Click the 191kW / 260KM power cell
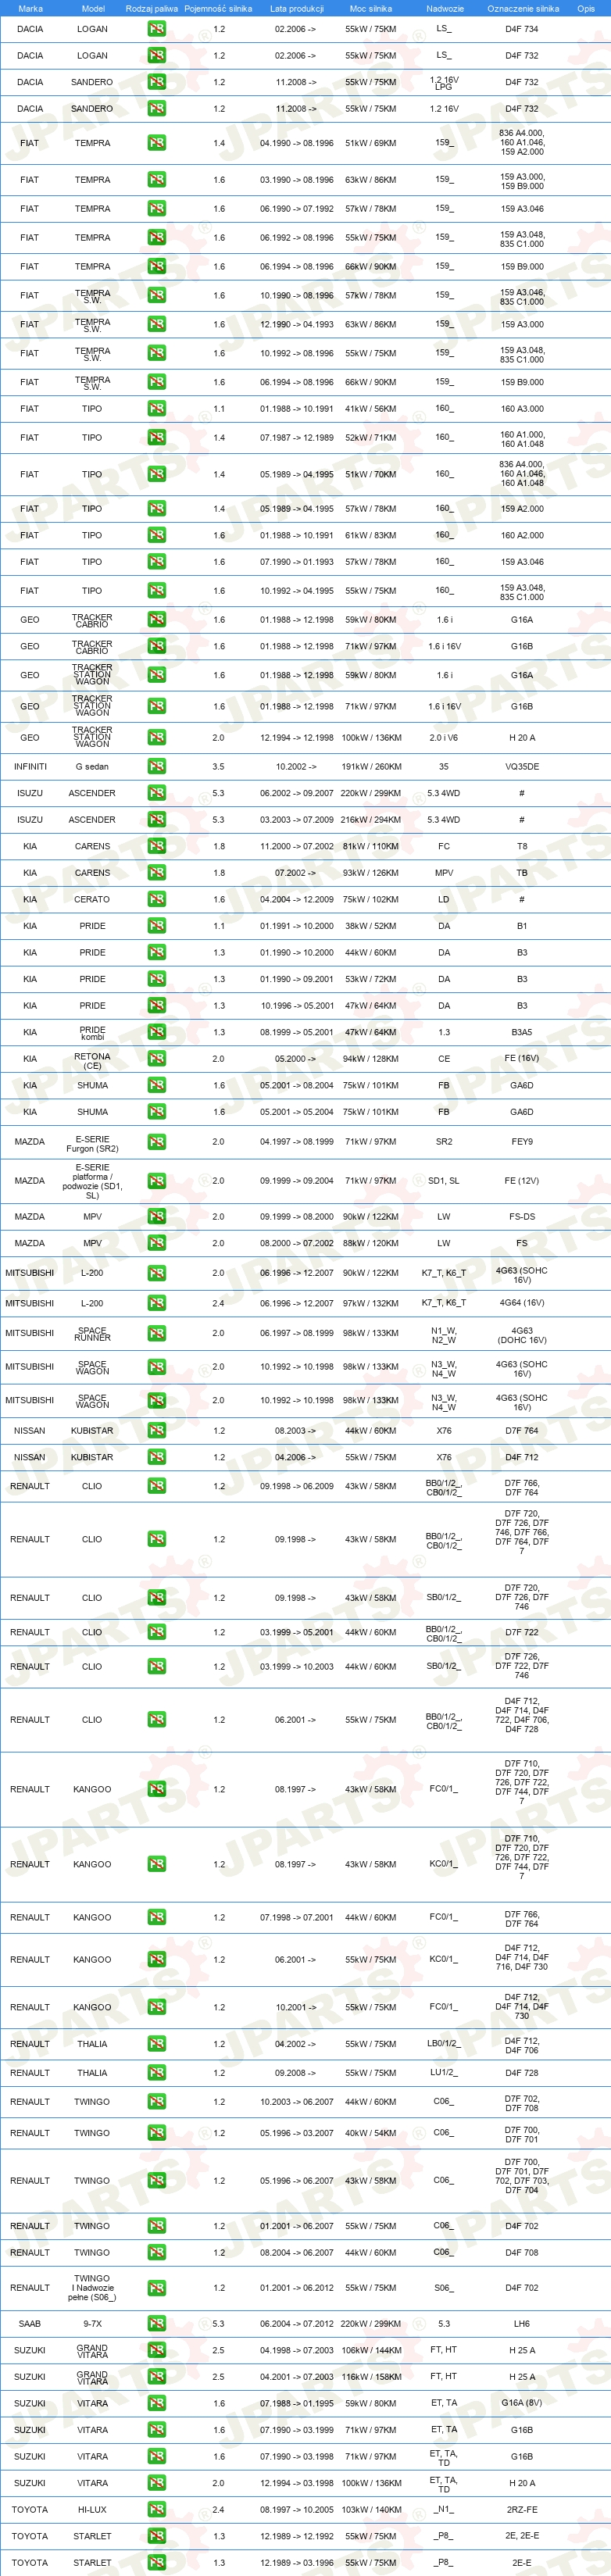The width and height of the screenshot is (611, 2576). tap(370, 767)
